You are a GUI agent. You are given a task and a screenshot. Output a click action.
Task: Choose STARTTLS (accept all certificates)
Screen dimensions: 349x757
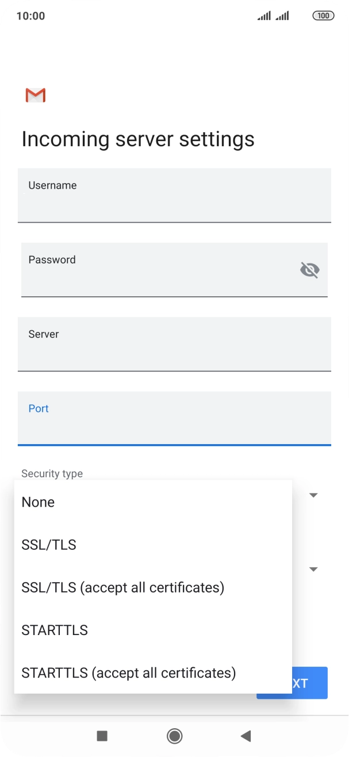pos(129,672)
